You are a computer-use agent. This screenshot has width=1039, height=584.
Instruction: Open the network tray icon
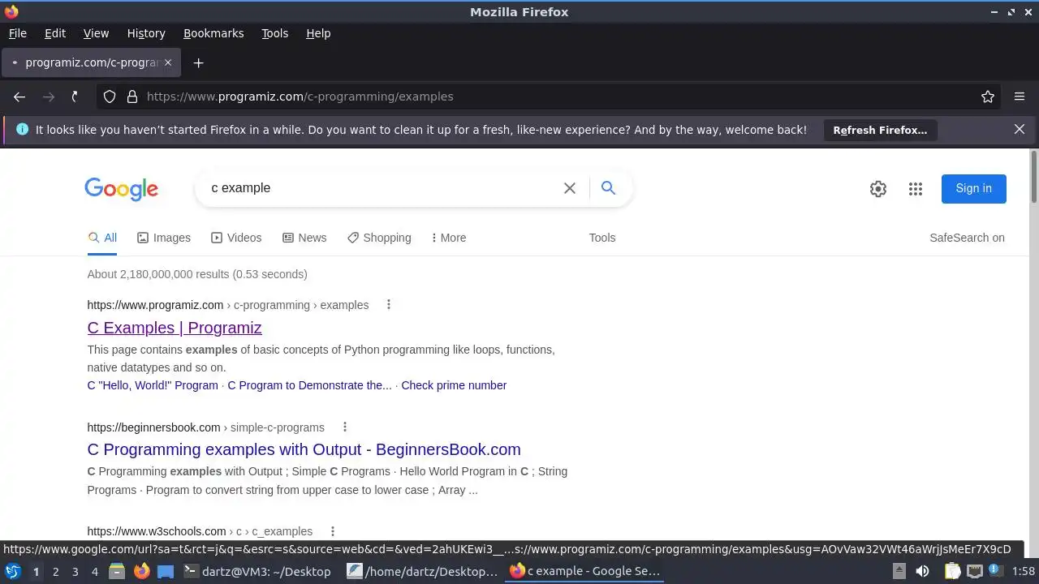(x=974, y=571)
